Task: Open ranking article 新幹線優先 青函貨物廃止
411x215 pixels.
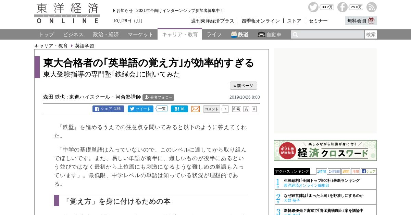Action: pyautogui.click(x=324, y=211)
